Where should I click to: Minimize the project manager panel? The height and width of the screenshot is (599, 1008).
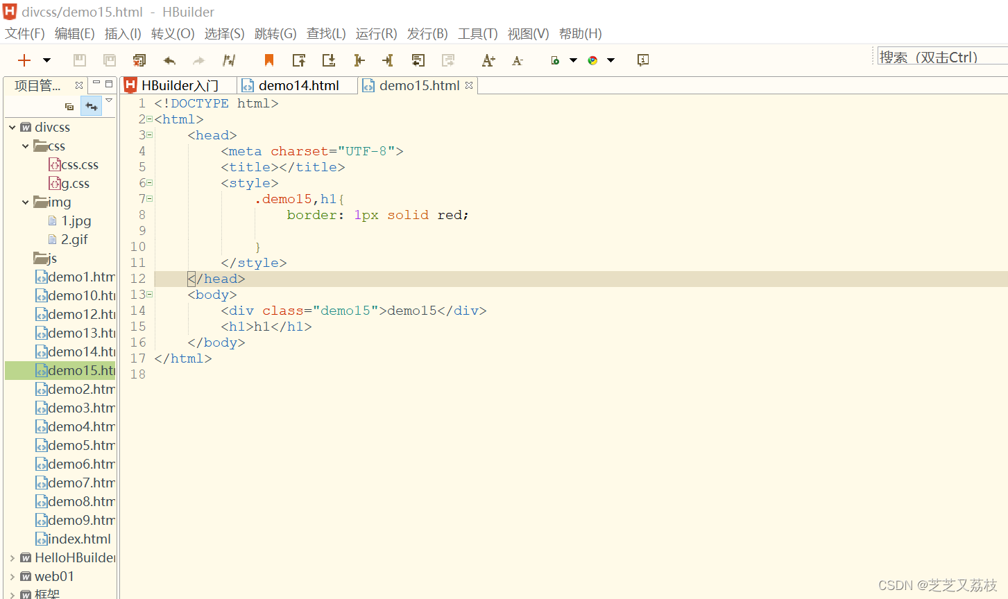(96, 83)
